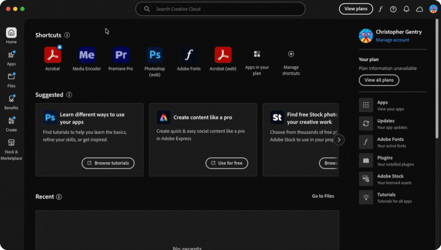
Task: Click the Shortcuts info icon
Action: [x=67, y=35]
